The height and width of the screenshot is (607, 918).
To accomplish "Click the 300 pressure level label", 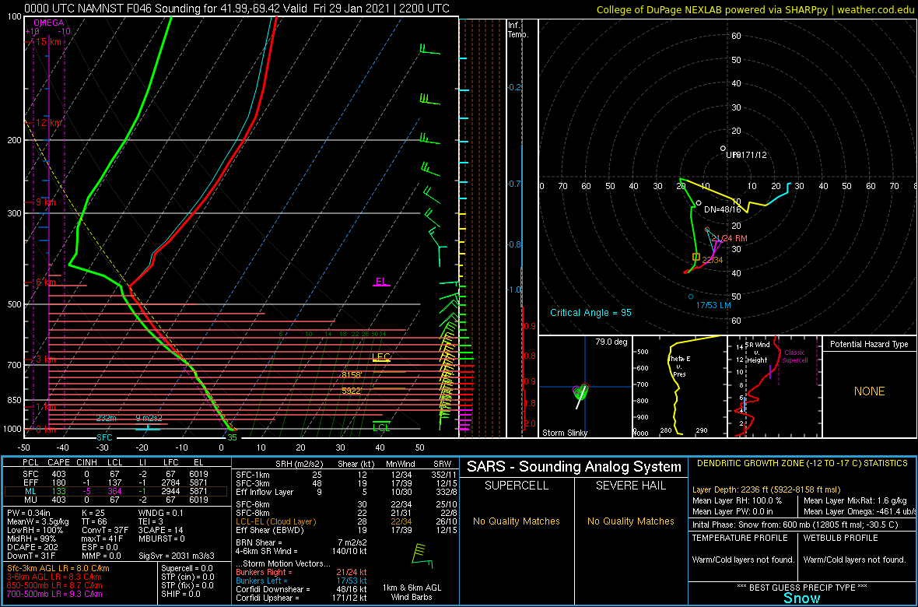I will (14, 213).
